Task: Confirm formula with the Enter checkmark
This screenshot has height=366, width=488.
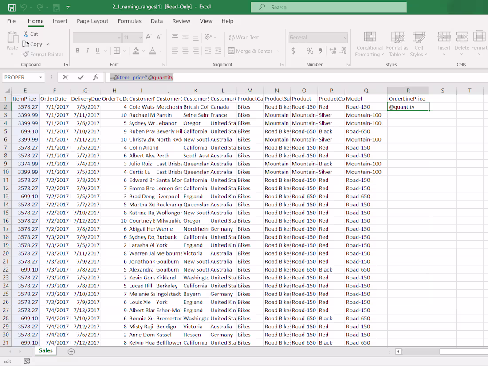Action: pos(81,77)
